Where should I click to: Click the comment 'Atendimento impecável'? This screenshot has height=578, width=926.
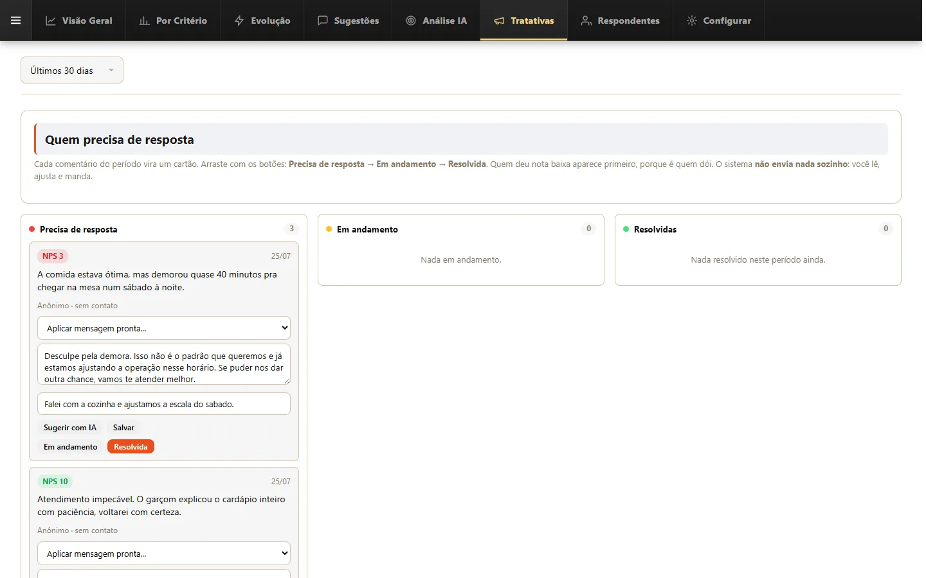[x=161, y=505]
